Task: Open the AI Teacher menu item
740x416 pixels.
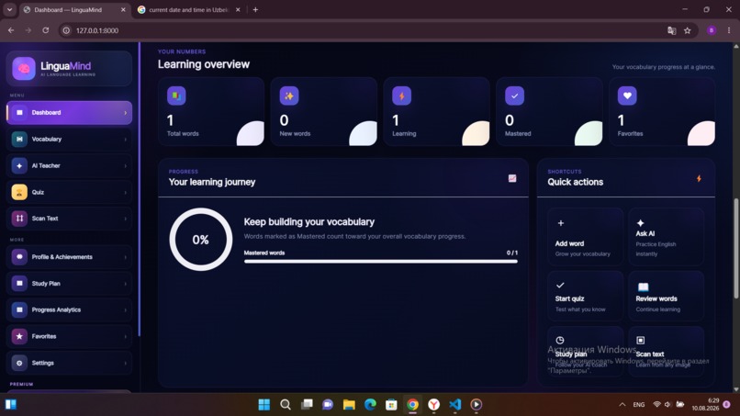Action: pos(70,165)
